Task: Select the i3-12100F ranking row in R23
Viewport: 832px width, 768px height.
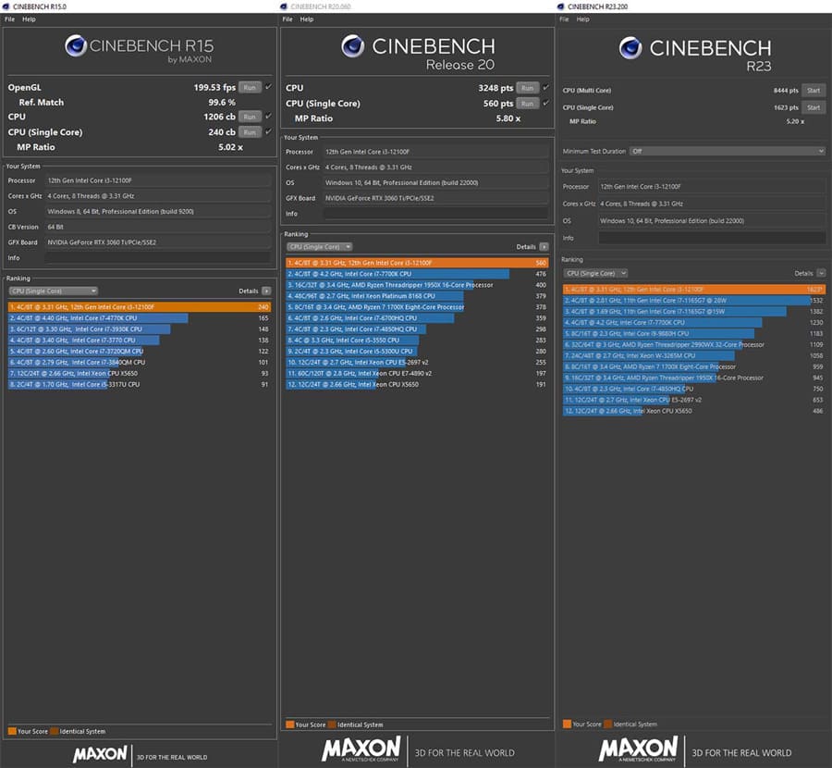Action: [694, 290]
